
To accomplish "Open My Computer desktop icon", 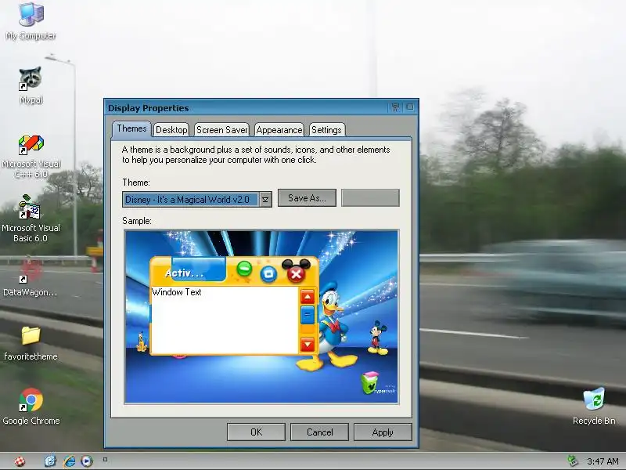I will 31,21.
